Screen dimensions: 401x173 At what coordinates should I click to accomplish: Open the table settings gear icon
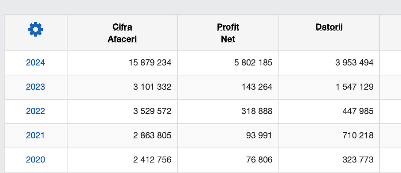coord(35,29)
